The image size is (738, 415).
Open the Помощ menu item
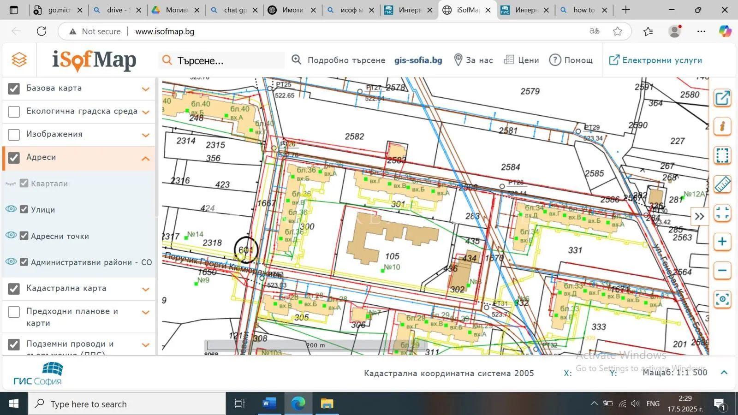[x=571, y=60]
